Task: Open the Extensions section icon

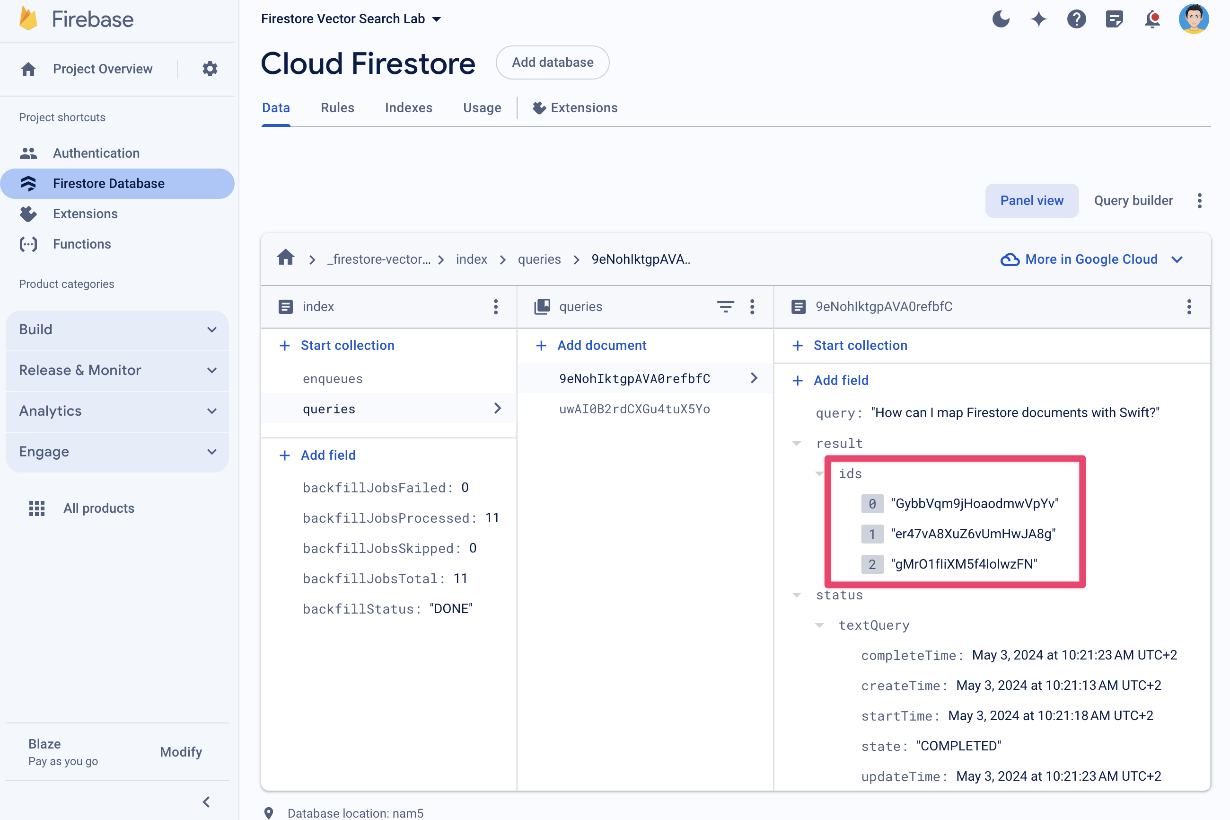Action: point(28,213)
